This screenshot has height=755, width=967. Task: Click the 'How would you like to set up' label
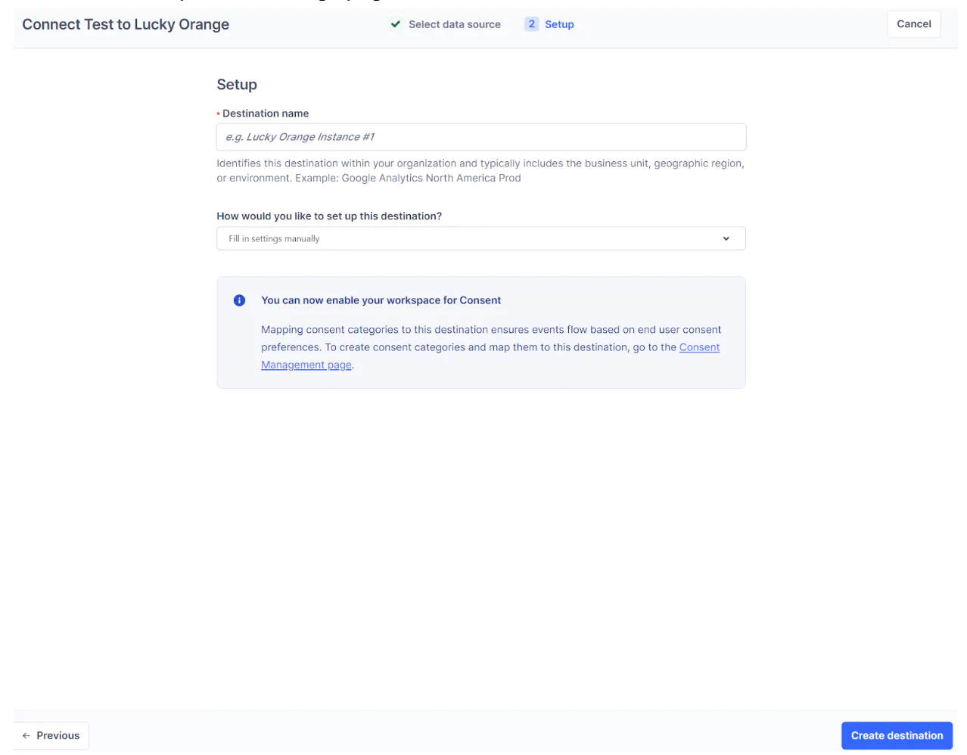pyautogui.click(x=329, y=216)
